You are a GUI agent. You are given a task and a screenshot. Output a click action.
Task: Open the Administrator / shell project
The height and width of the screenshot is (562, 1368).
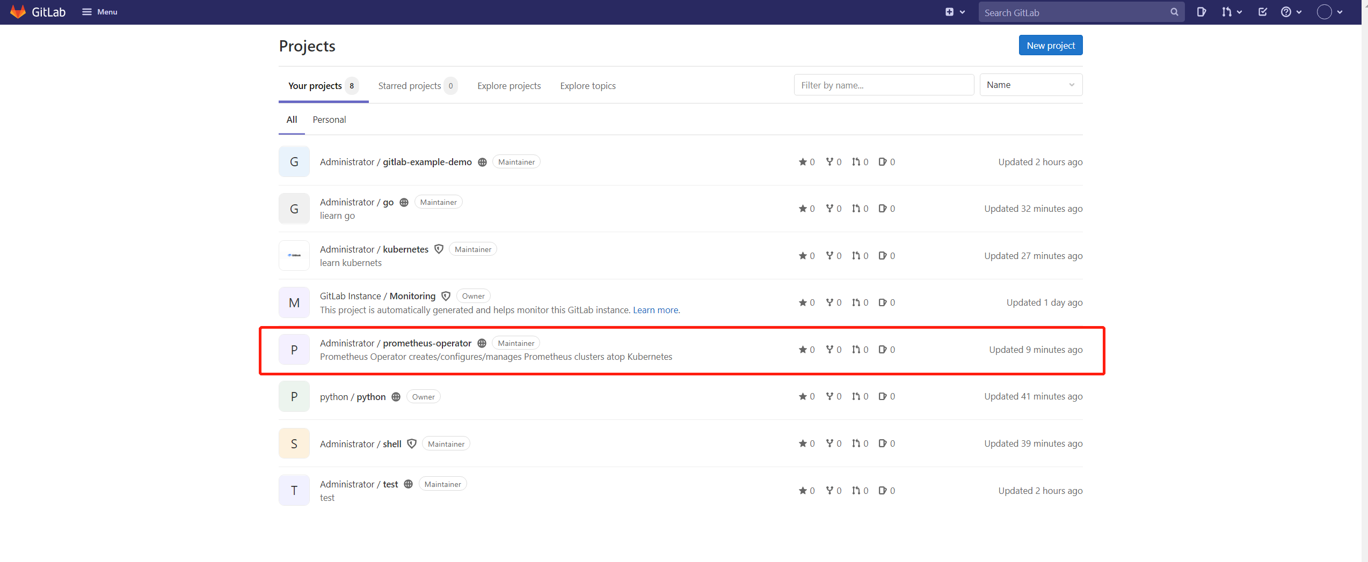(x=360, y=444)
